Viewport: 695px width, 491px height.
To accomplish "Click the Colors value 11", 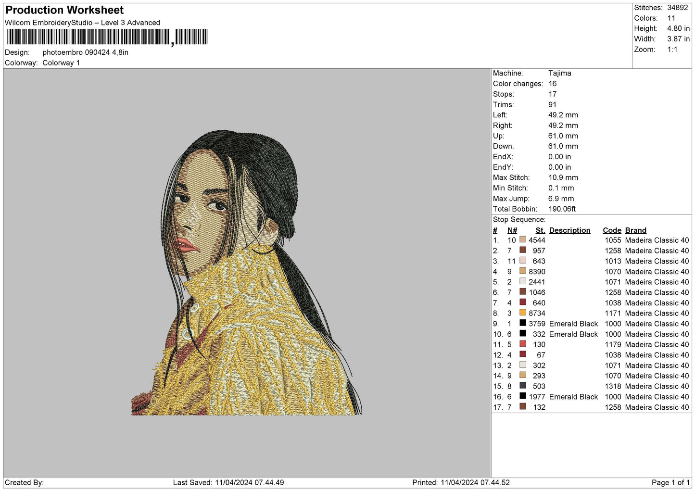I will (671, 18).
